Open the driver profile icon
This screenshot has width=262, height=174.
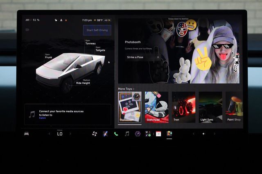pyautogui.click(x=61, y=20)
